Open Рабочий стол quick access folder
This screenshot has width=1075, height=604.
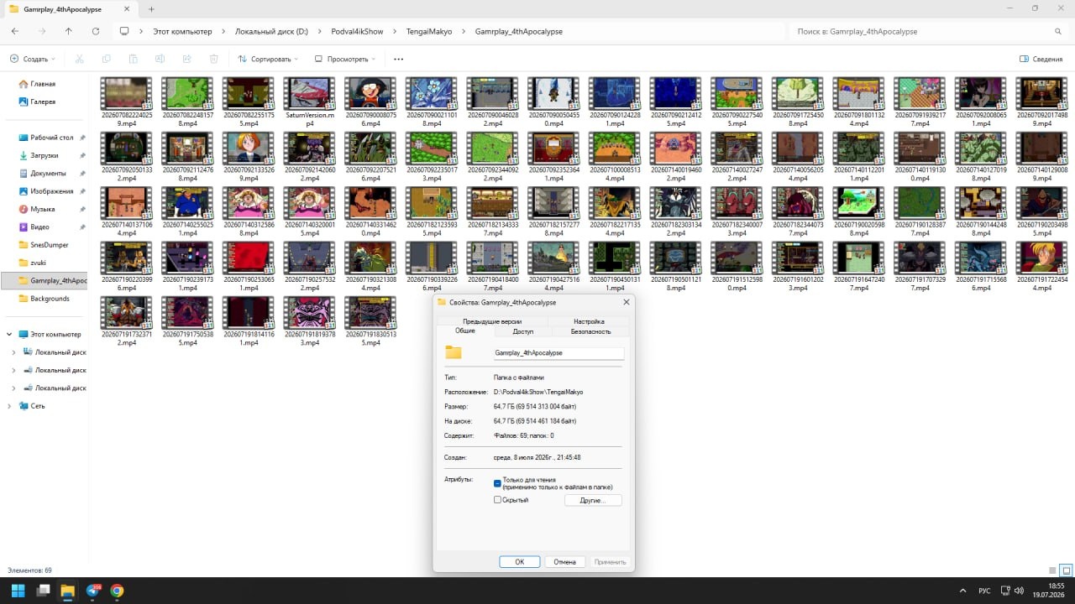tap(51, 138)
